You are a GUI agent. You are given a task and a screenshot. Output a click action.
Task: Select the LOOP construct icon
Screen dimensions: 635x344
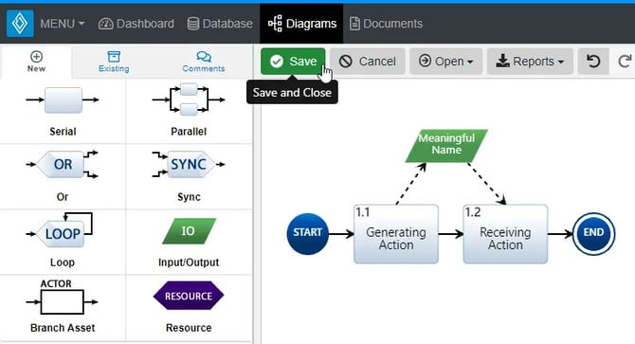(x=61, y=230)
